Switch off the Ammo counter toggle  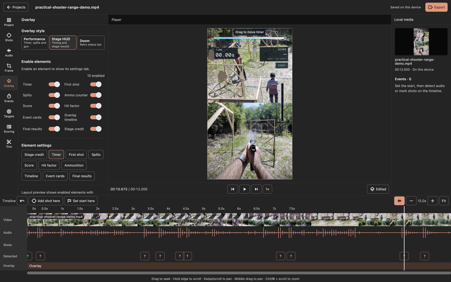[x=96, y=95]
